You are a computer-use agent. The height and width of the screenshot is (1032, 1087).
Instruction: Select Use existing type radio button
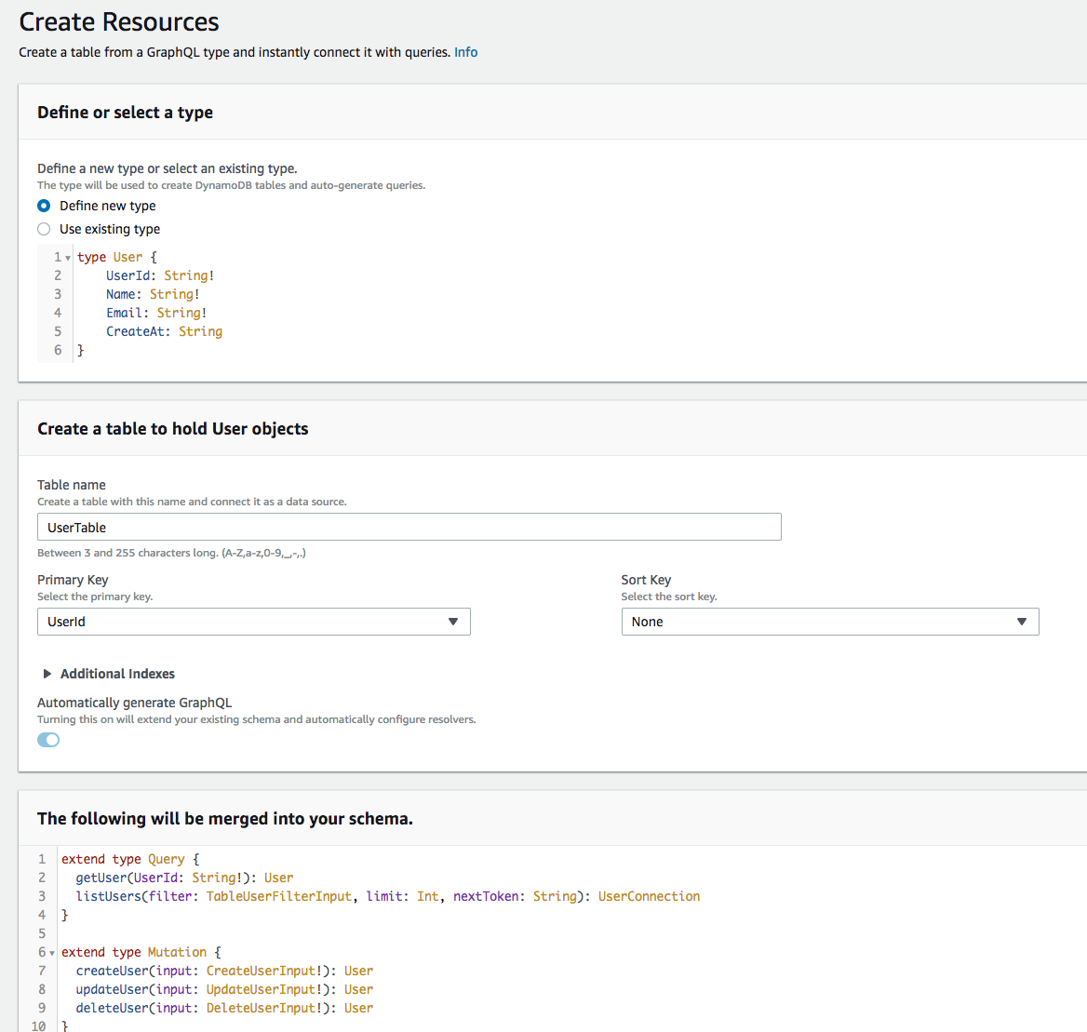44,229
